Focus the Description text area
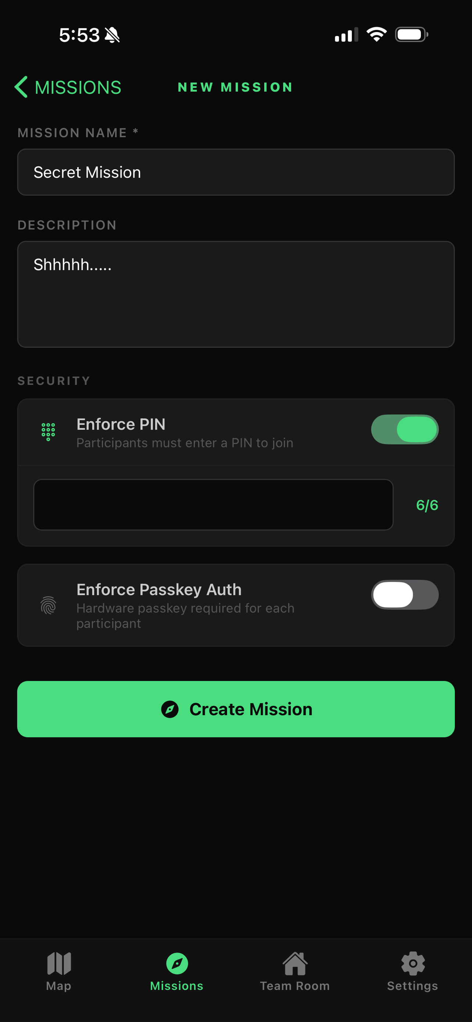This screenshot has width=472, height=1022. (x=236, y=294)
